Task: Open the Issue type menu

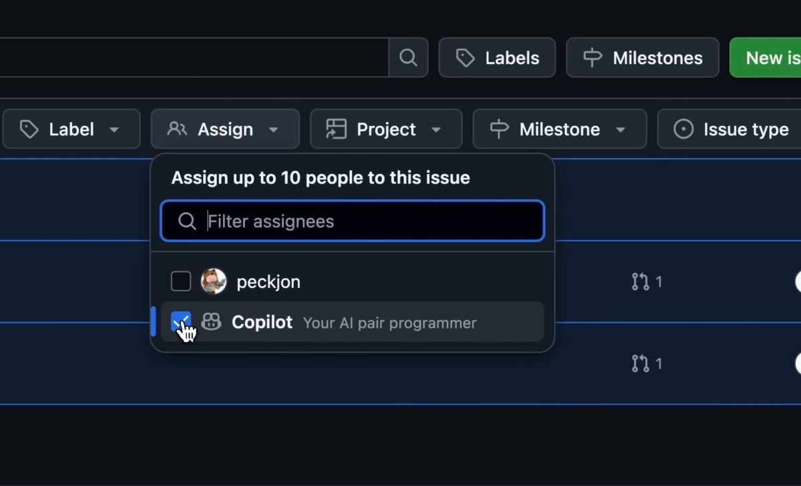Action: click(x=731, y=129)
